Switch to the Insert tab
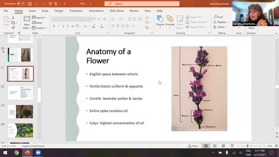The height and width of the screenshot is (157, 279). pos(32,10)
